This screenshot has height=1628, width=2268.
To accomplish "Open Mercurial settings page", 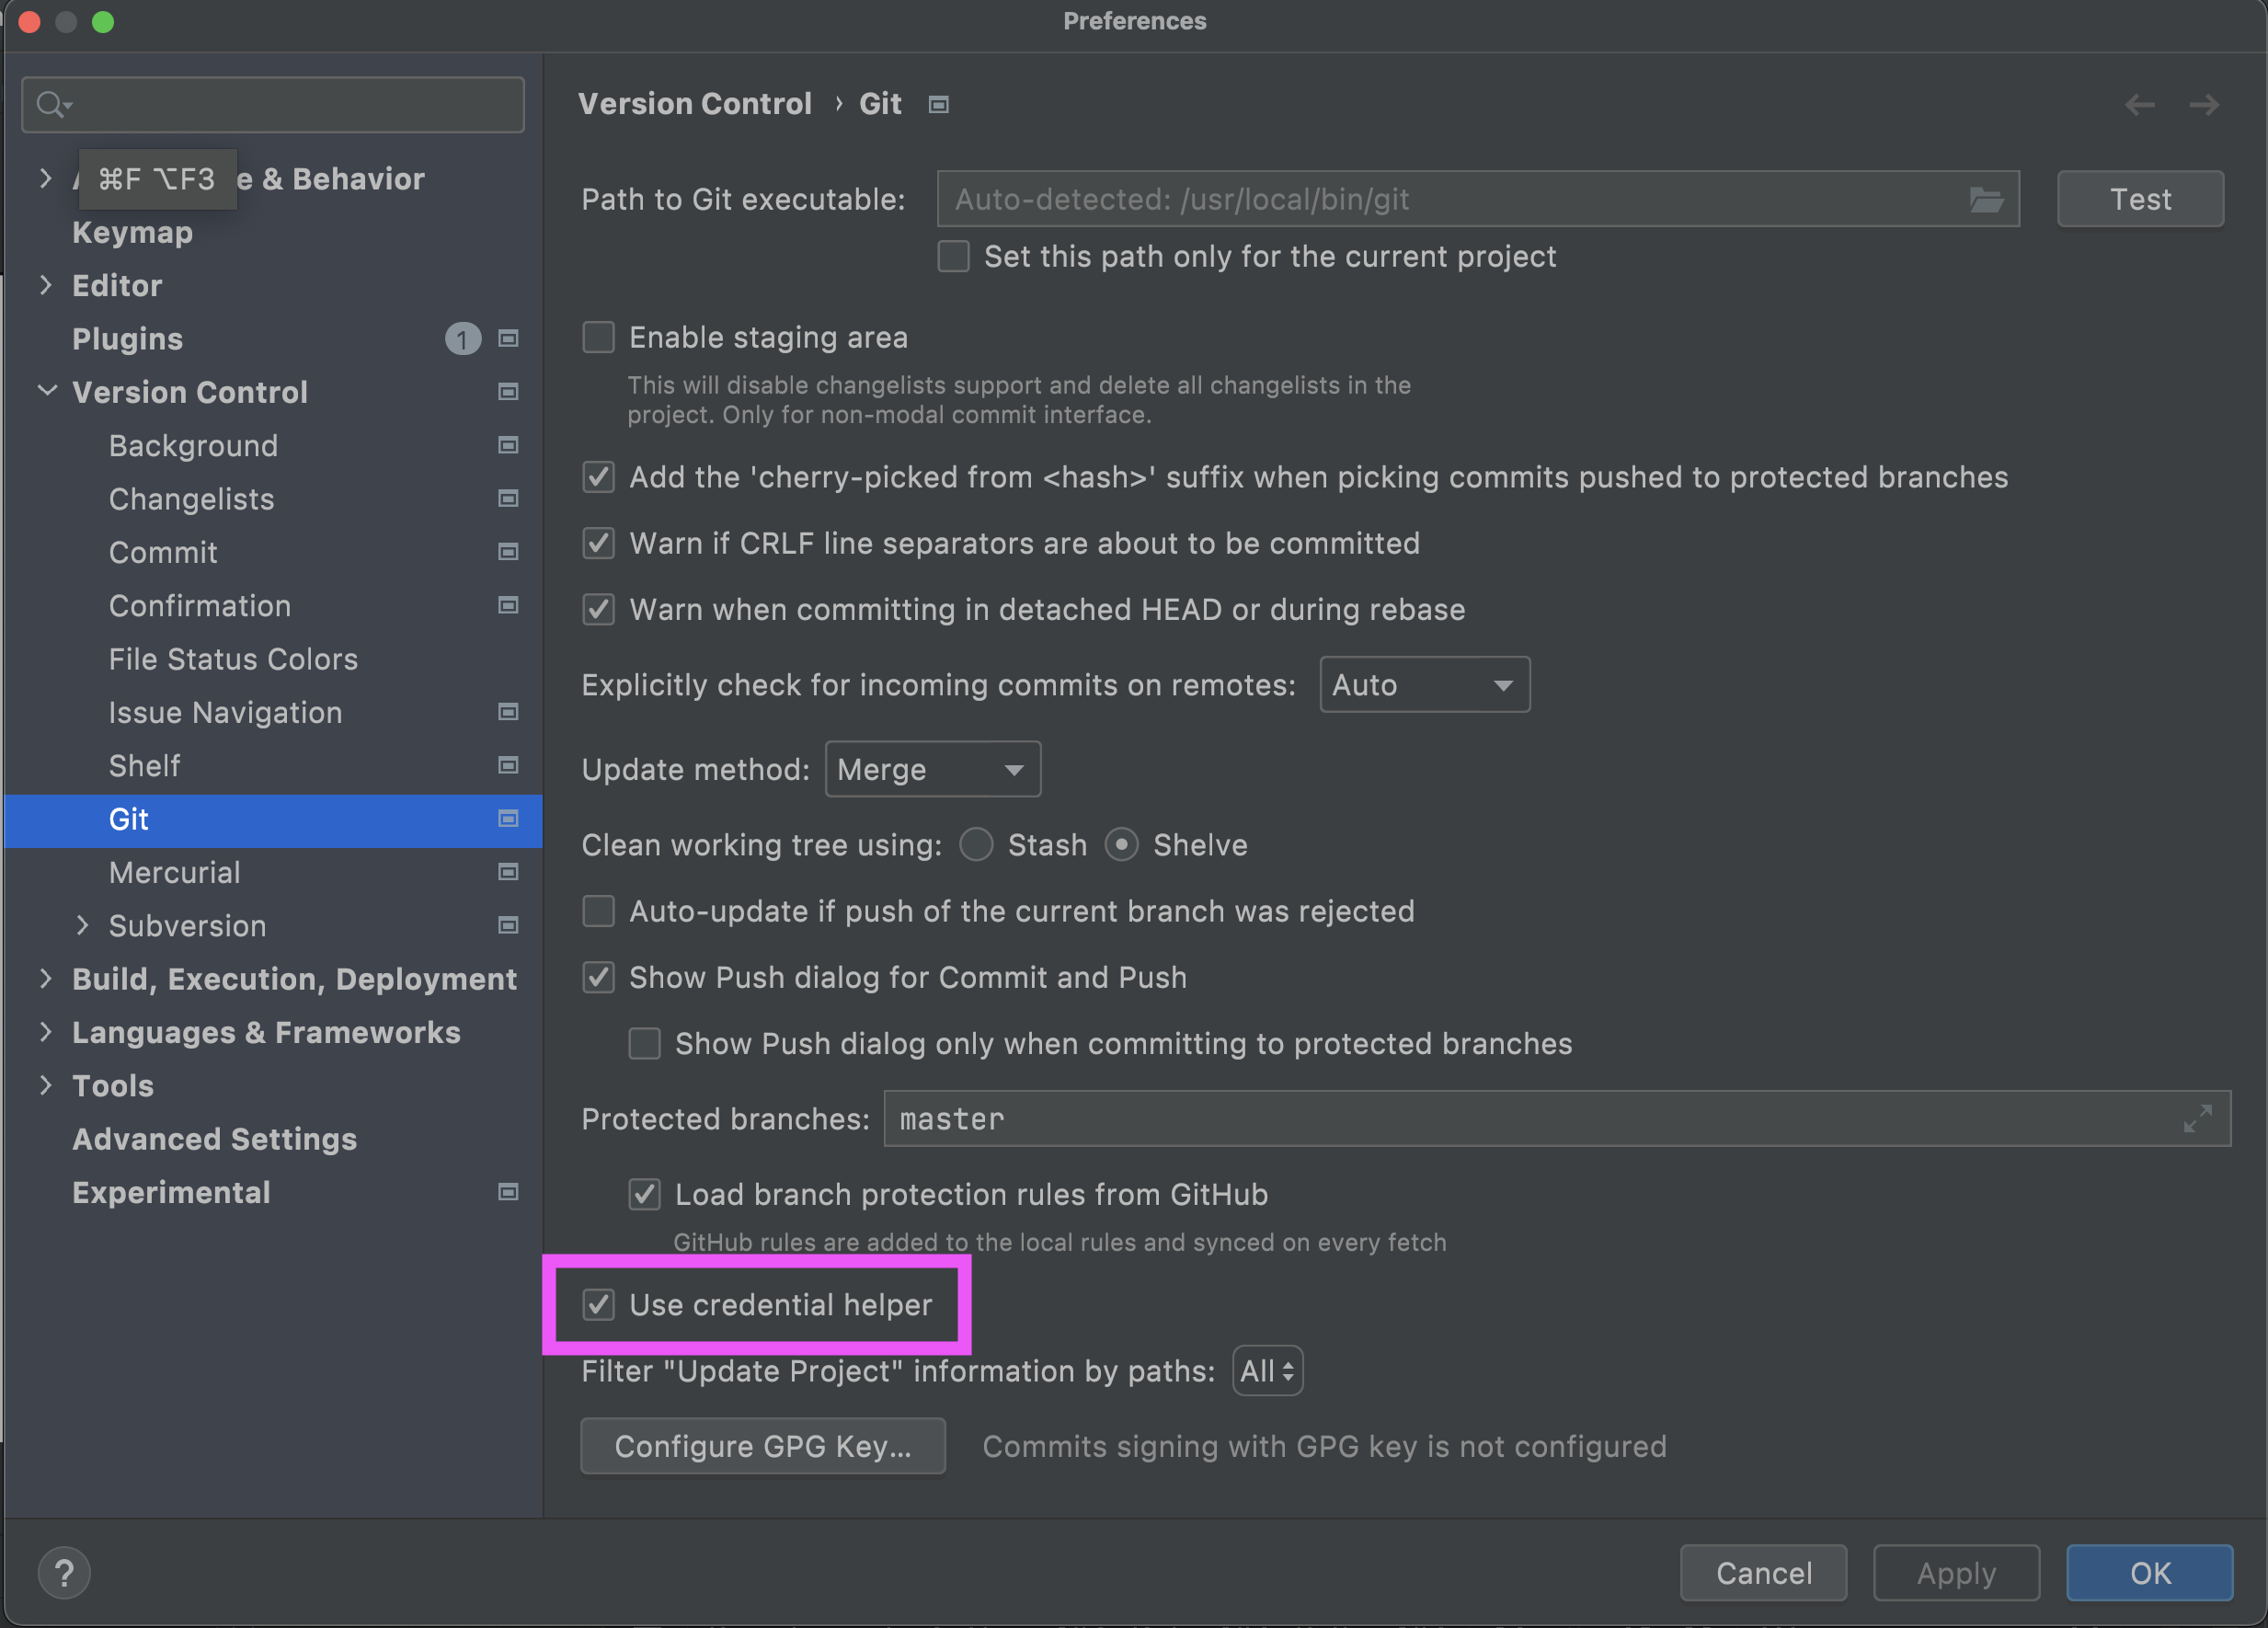I will (174, 872).
